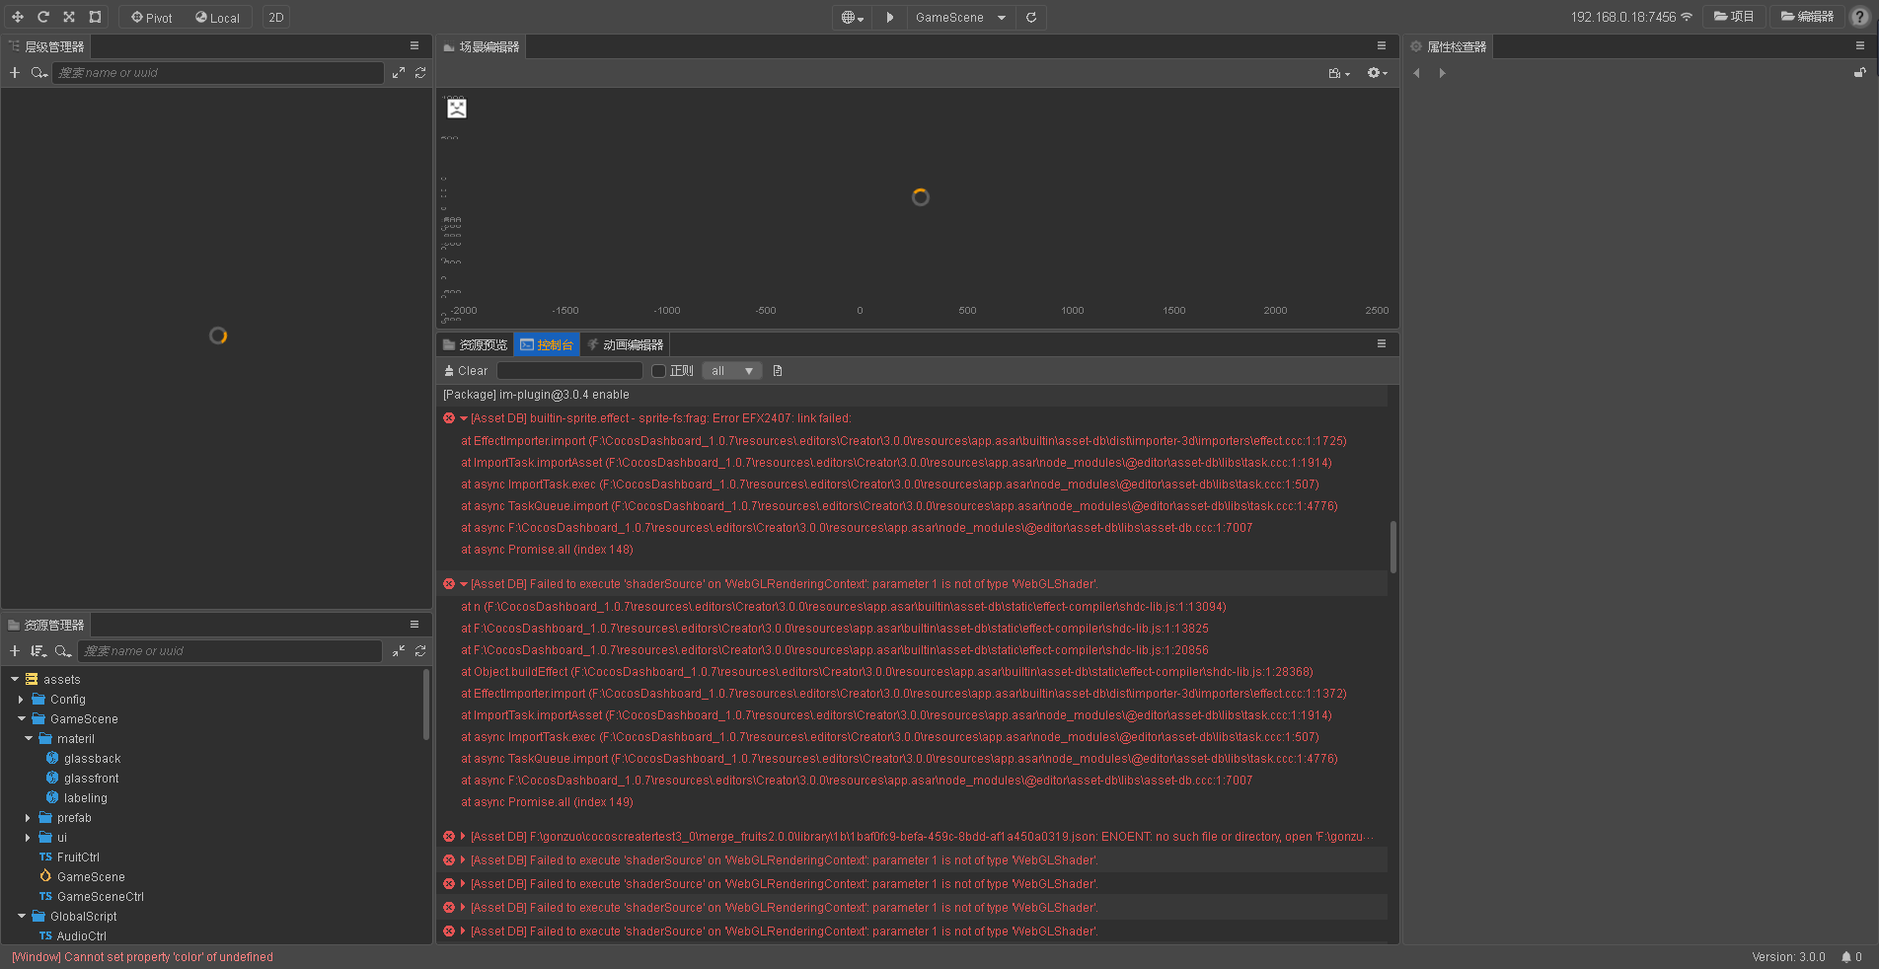
Task: Select the Rect transform tool
Action: pos(95,17)
